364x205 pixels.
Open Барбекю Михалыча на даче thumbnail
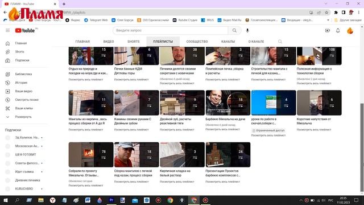pyautogui.click(x=228, y=102)
